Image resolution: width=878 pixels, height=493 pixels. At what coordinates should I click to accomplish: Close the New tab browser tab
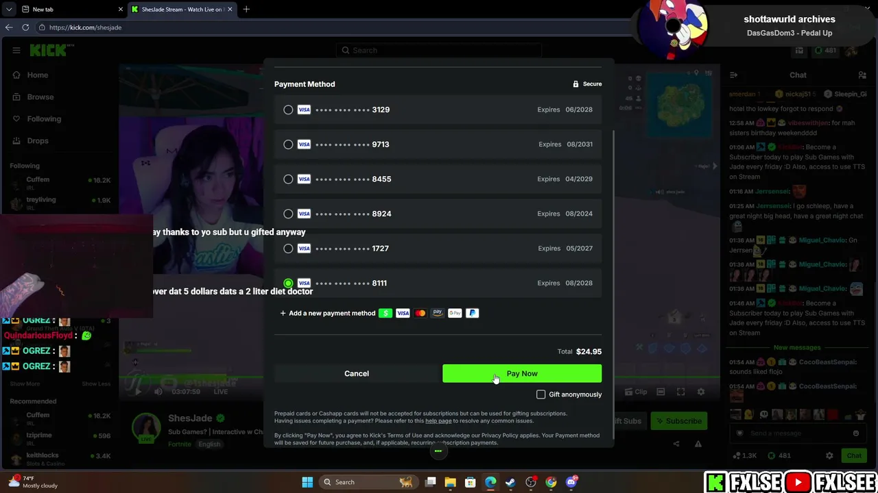point(121,10)
